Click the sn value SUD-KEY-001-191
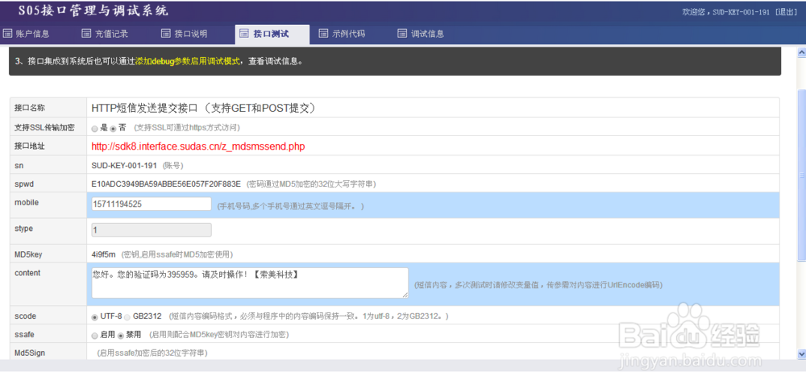The image size is (806, 388). (124, 166)
